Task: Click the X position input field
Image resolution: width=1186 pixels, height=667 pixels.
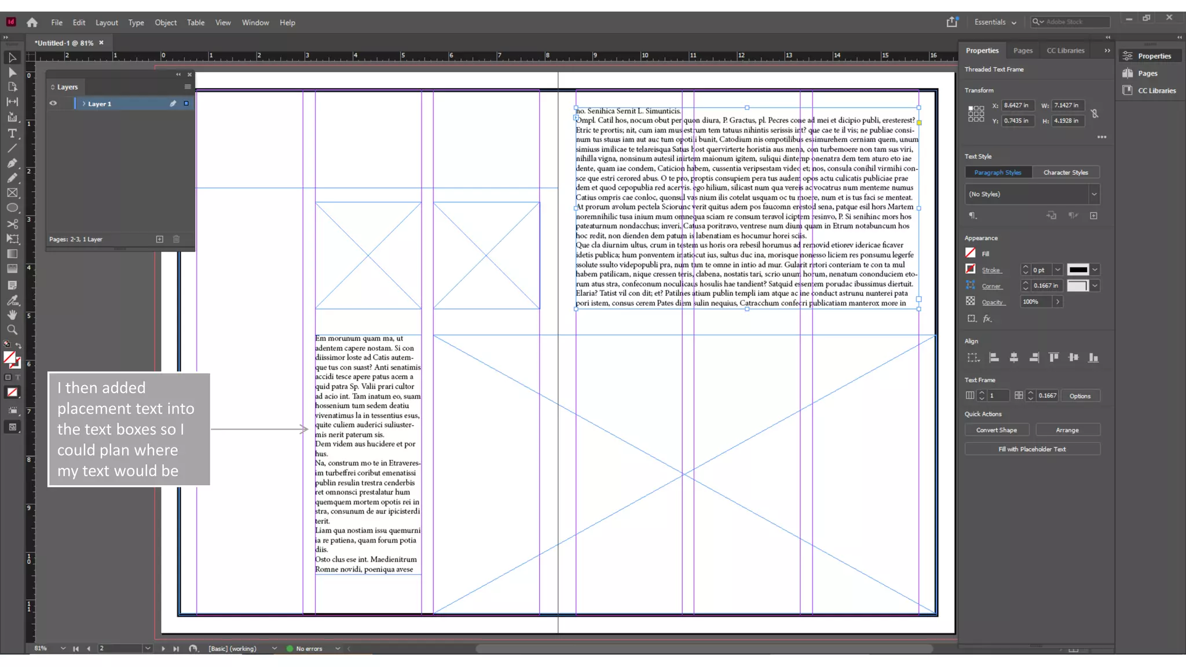Action: pos(1016,105)
